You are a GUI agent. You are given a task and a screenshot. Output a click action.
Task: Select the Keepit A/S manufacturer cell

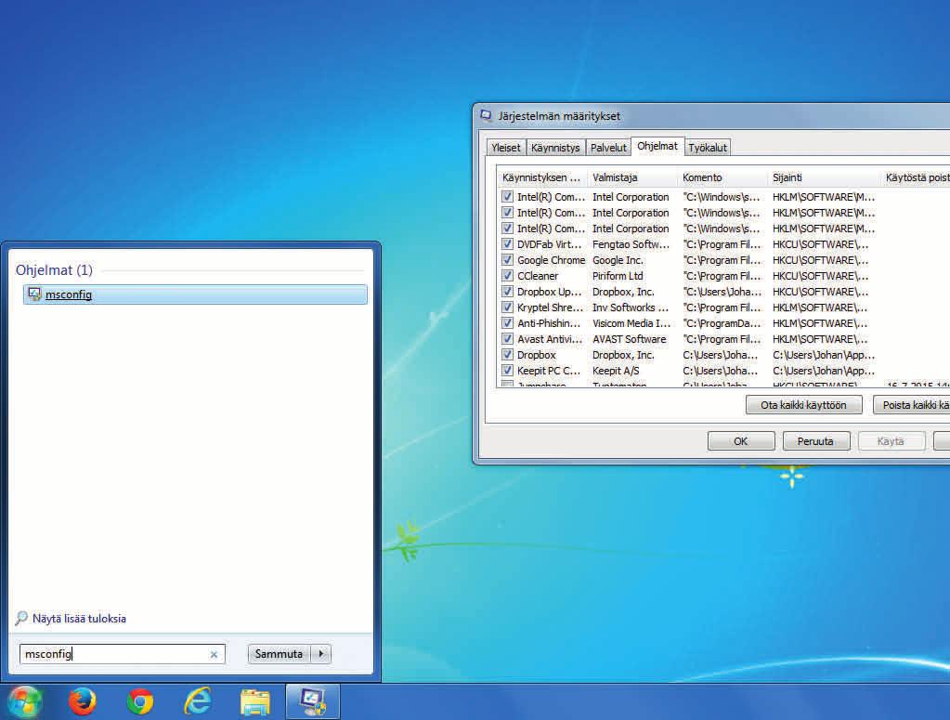(x=616, y=371)
